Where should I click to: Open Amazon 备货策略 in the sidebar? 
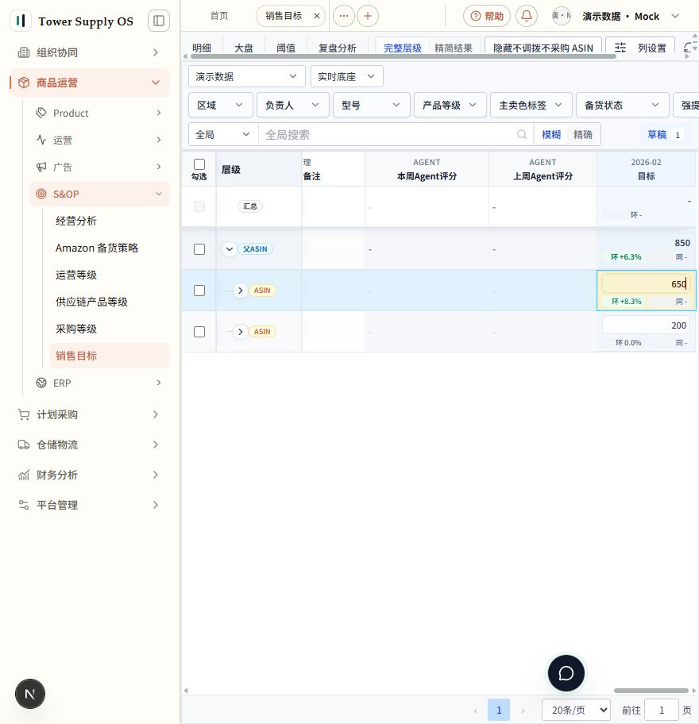pyautogui.click(x=97, y=248)
